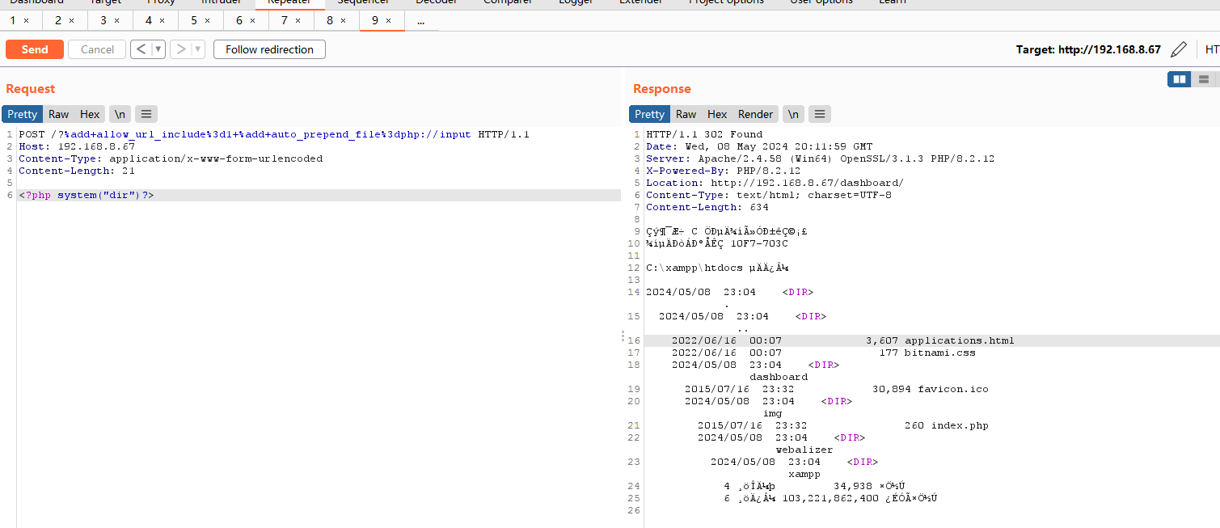Close Repeater tab 1 with its ×
1220x528 pixels.
point(27,20)
